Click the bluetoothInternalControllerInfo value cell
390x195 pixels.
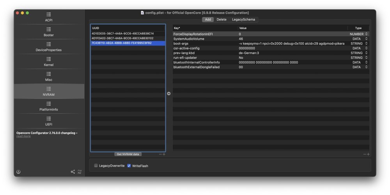pos(268,62)
